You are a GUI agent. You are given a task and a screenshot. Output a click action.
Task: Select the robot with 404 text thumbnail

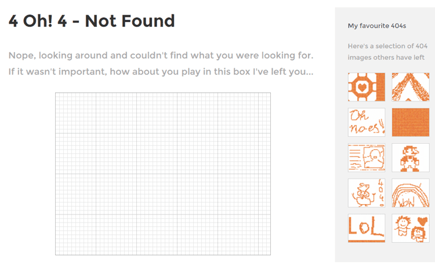367,192
